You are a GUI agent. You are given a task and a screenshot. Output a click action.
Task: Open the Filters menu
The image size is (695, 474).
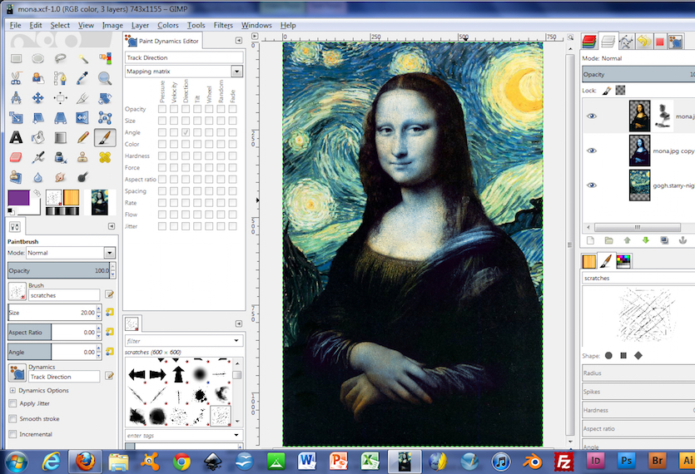tap(223, 25)
